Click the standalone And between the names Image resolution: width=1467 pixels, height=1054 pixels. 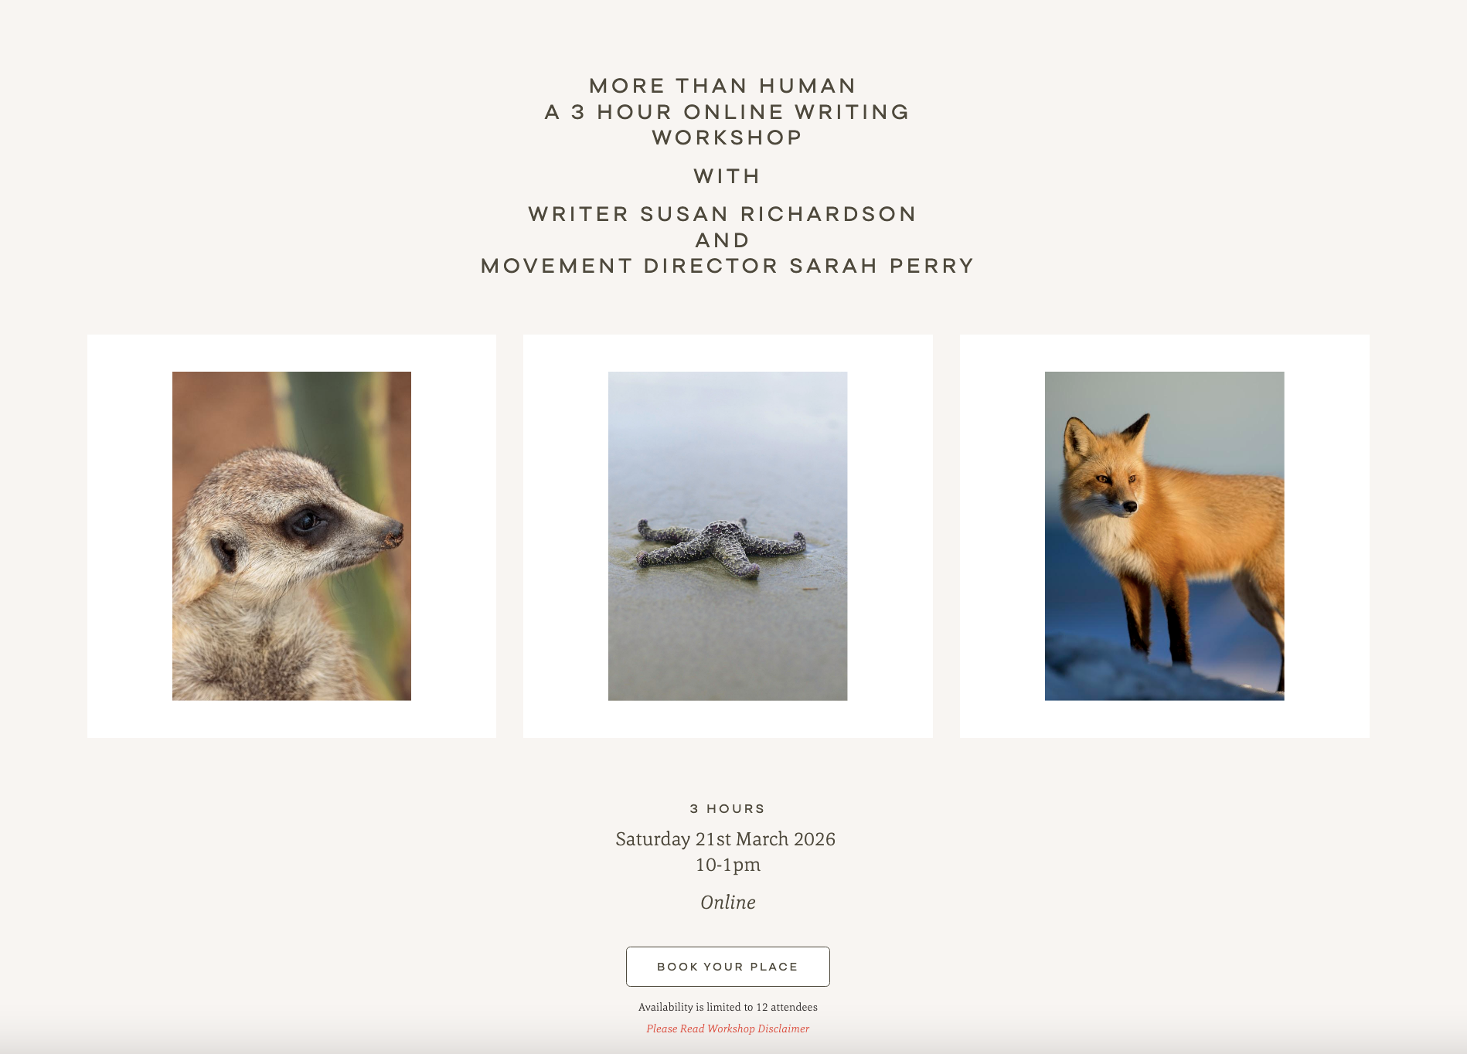(x=723, y=240)
